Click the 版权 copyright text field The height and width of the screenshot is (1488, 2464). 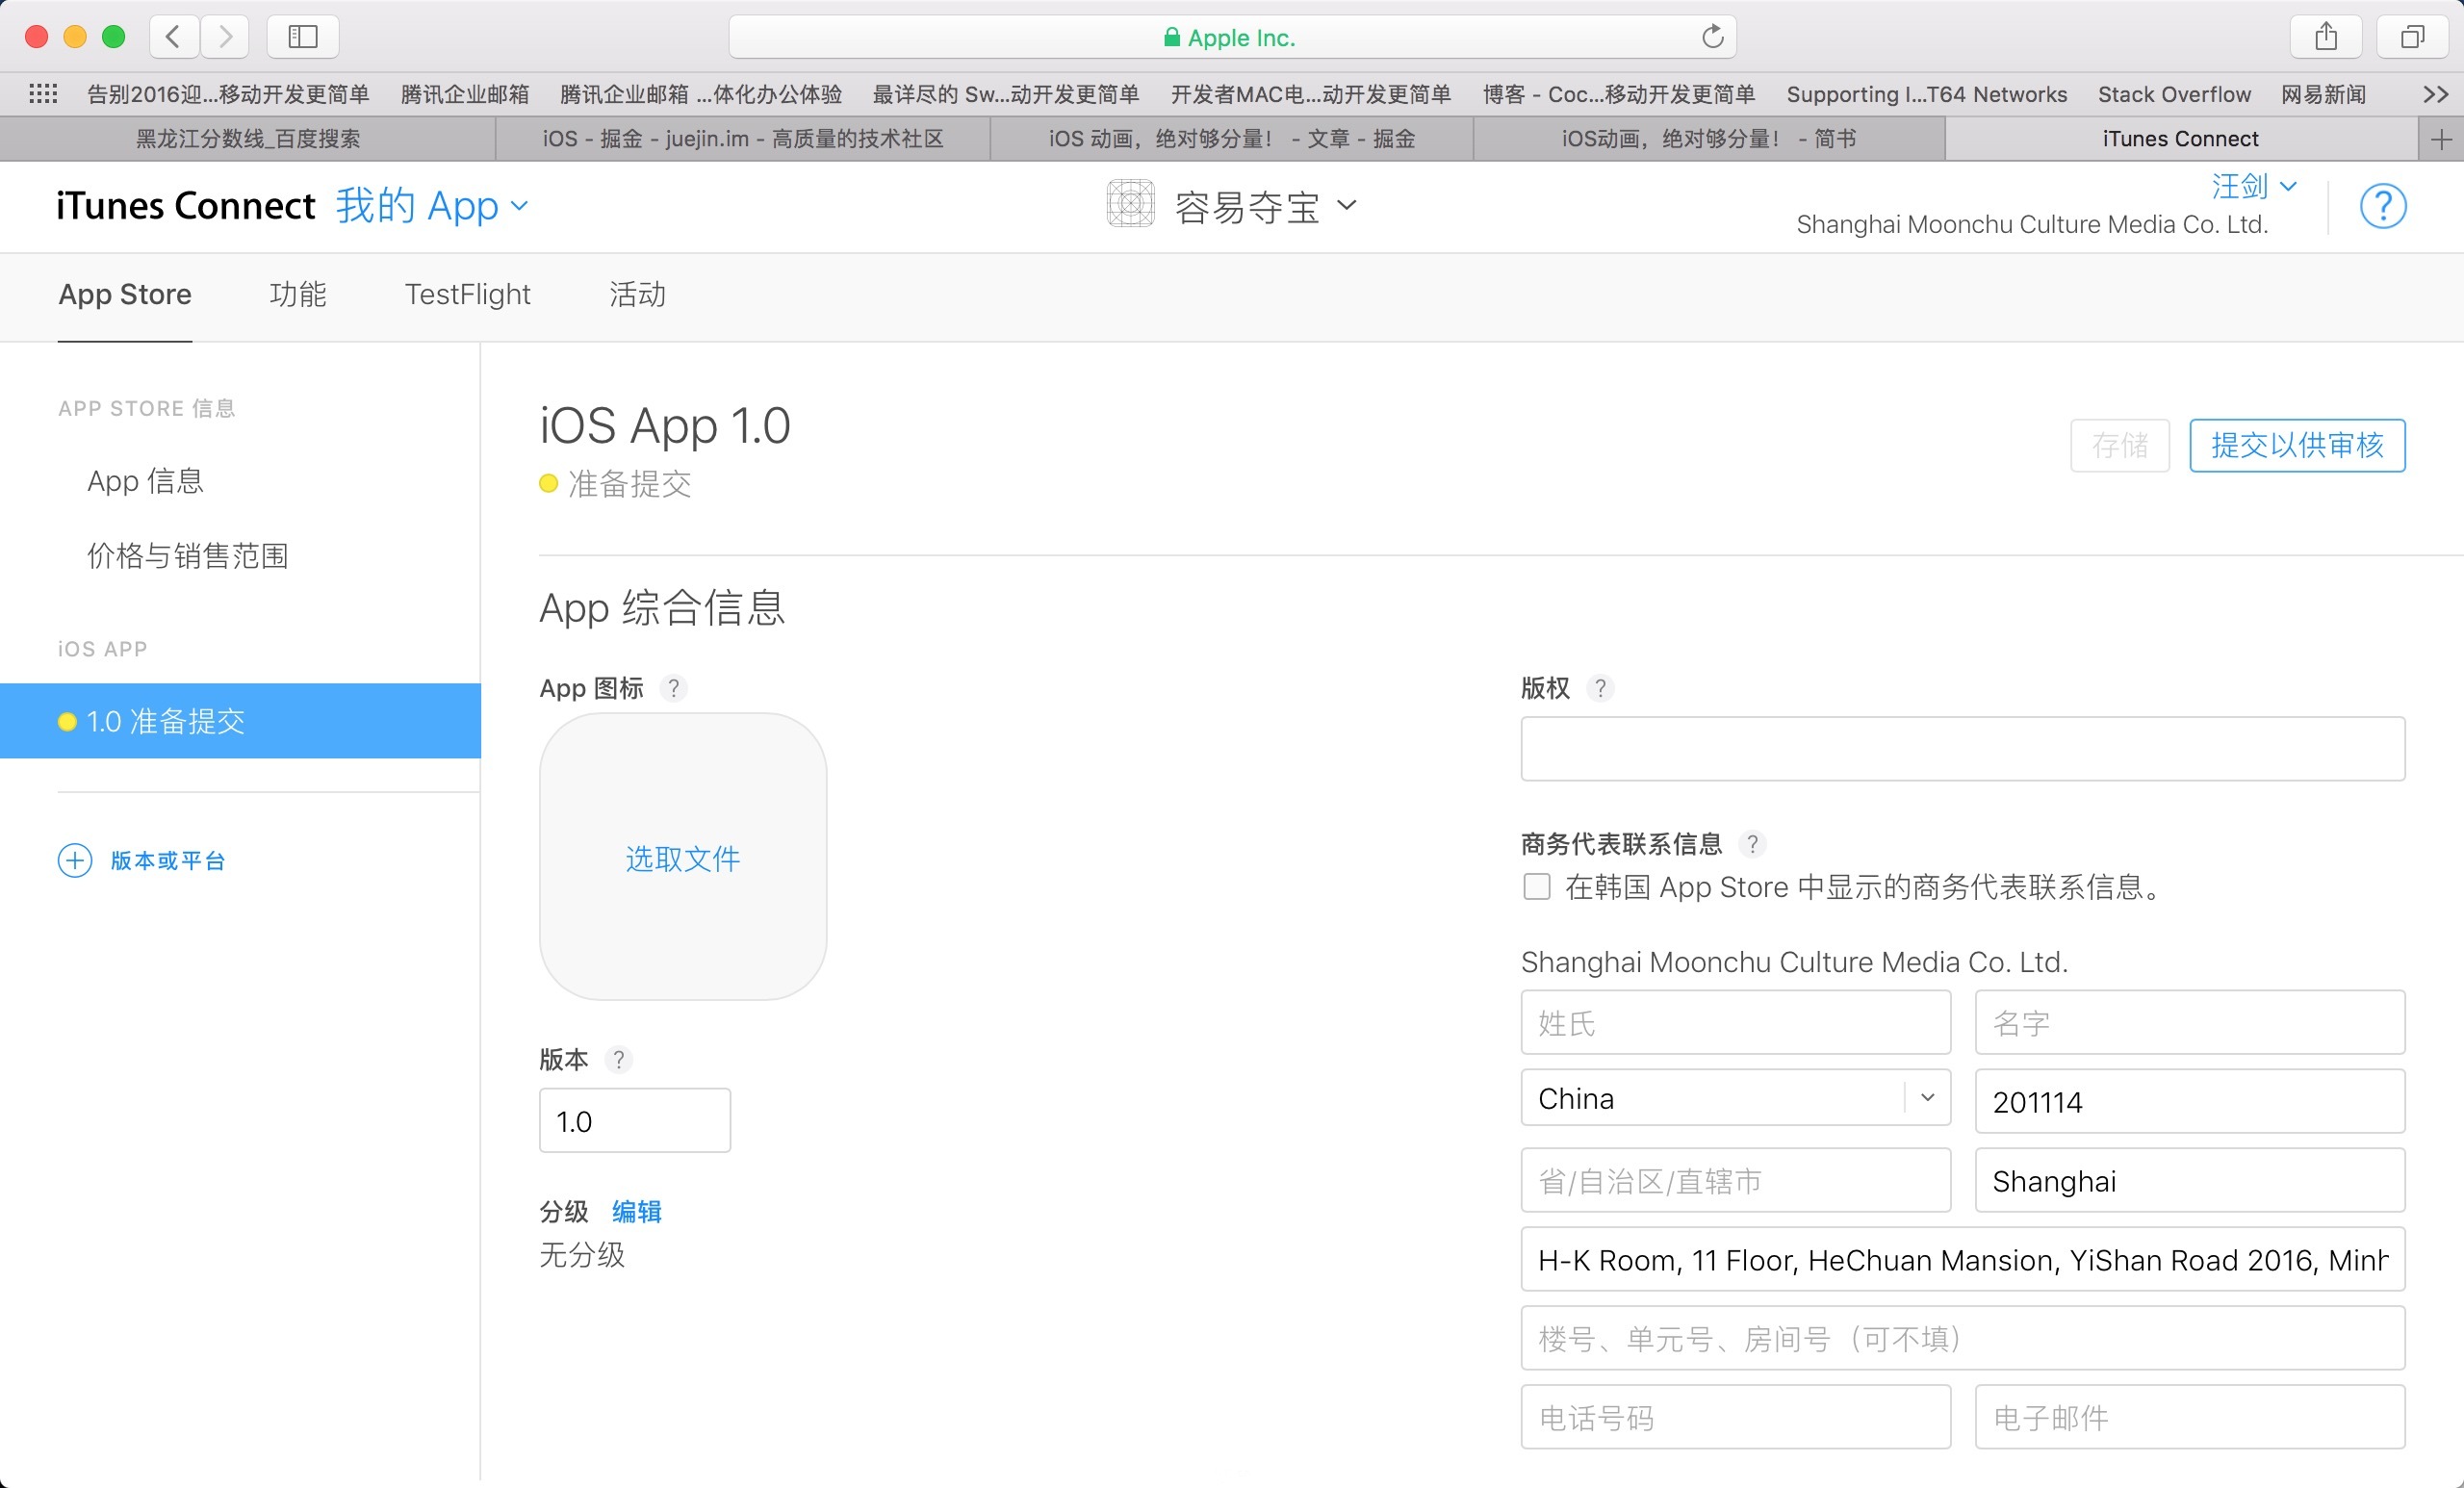(x=1961, y=748)
